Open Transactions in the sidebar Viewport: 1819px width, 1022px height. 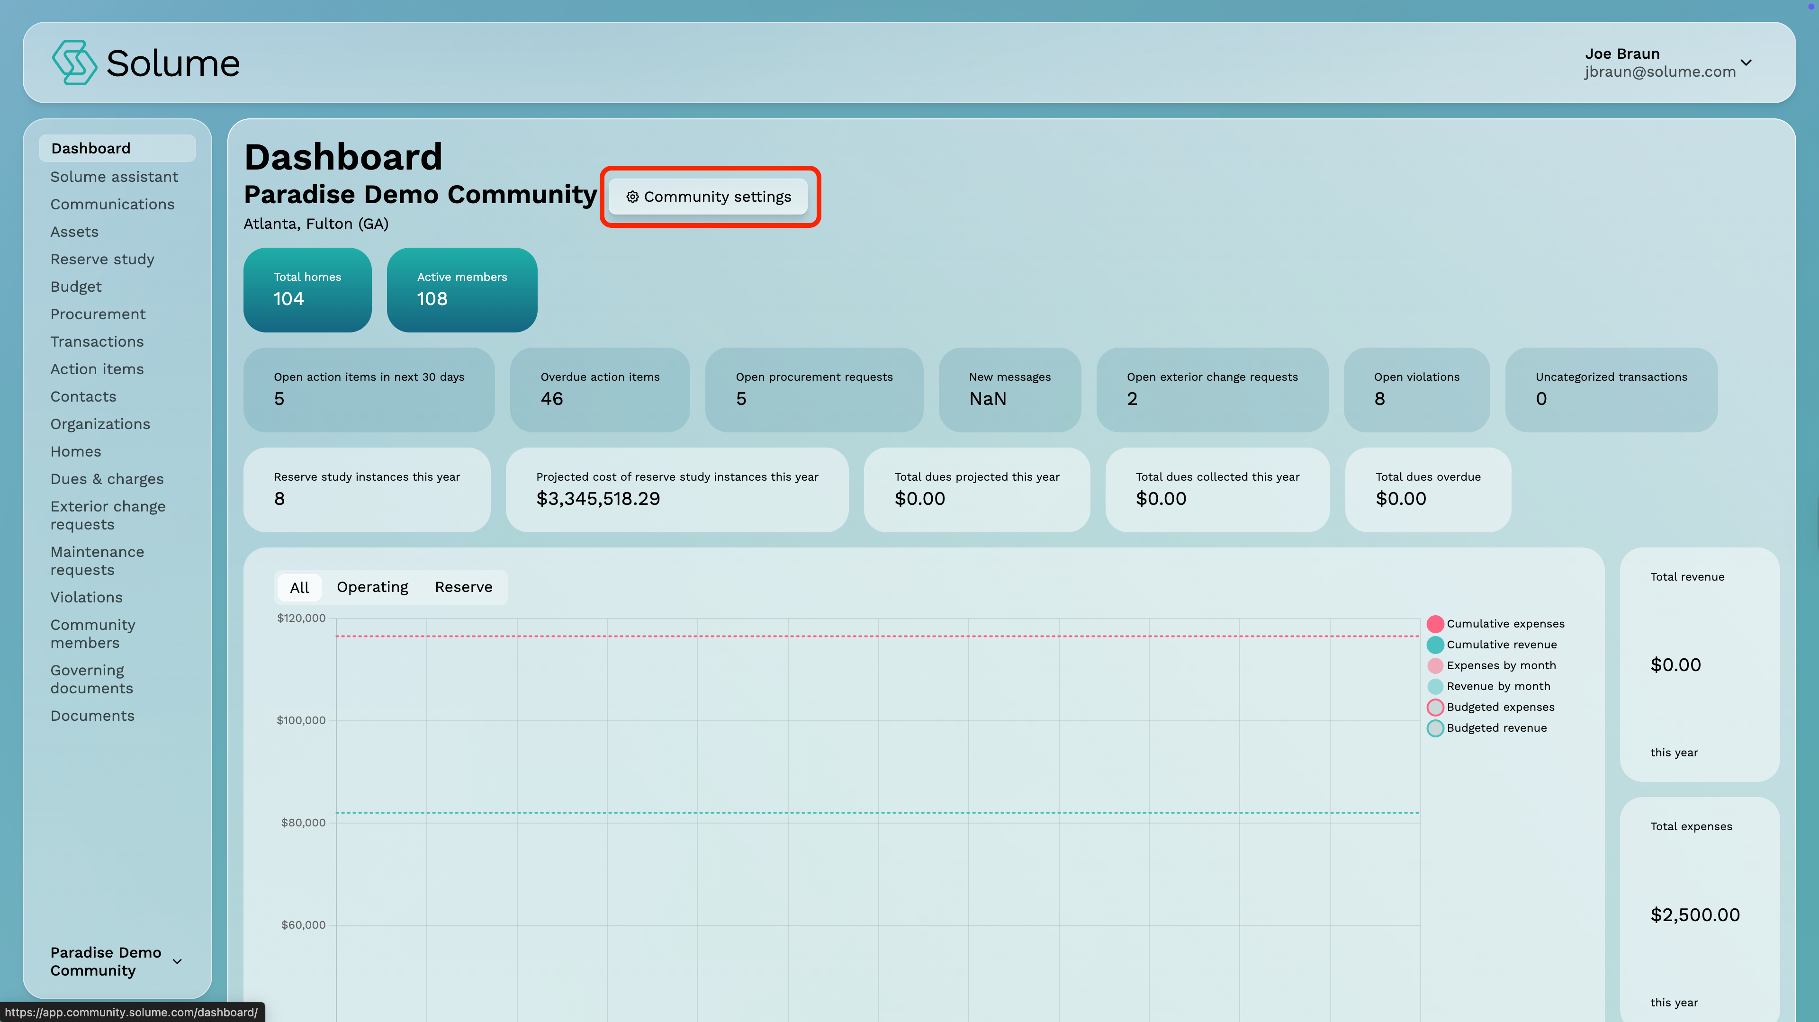click(97, 341)
